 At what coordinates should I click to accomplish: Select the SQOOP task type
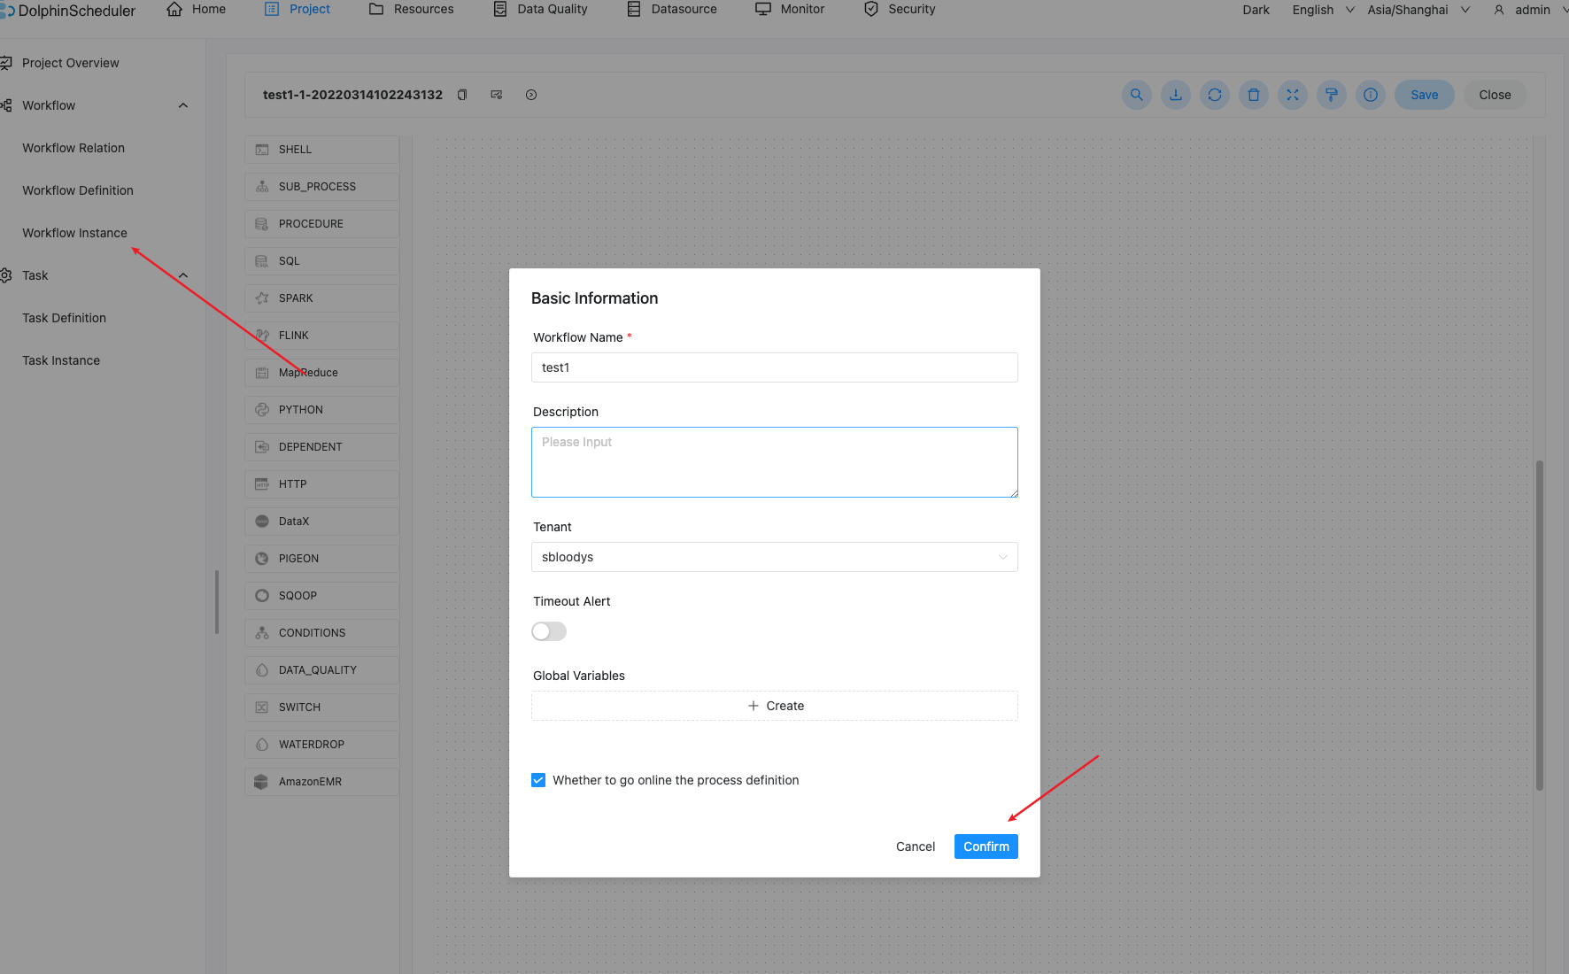321,596
